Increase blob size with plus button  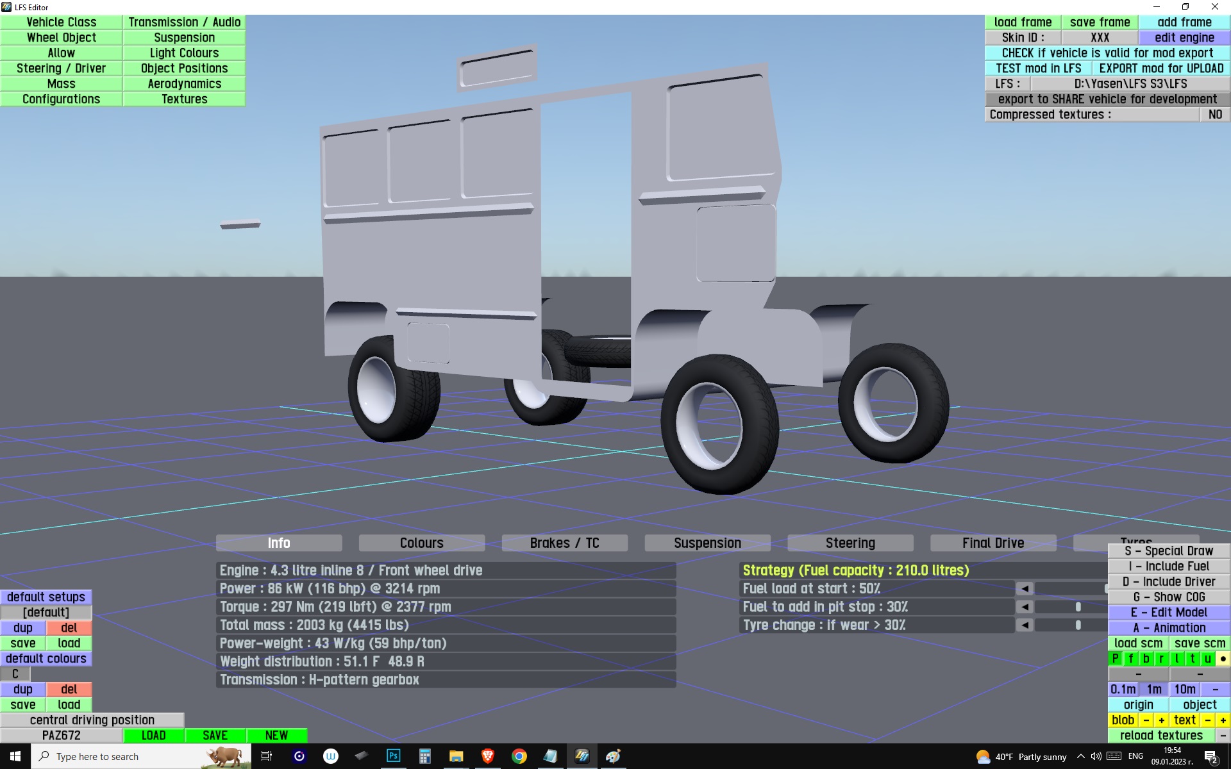coord(1162,720)
